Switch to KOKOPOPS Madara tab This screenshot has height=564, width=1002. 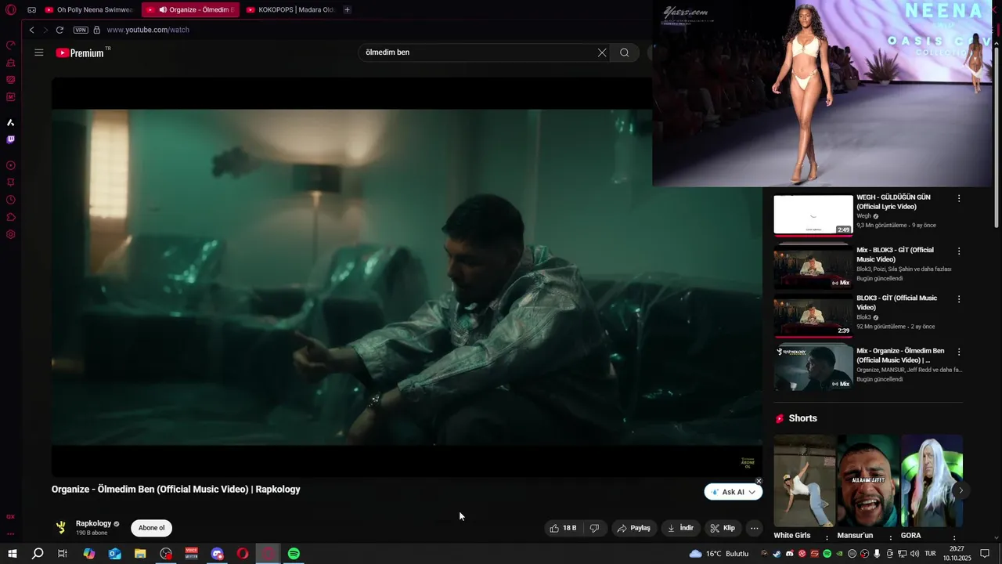click(290, 10)
